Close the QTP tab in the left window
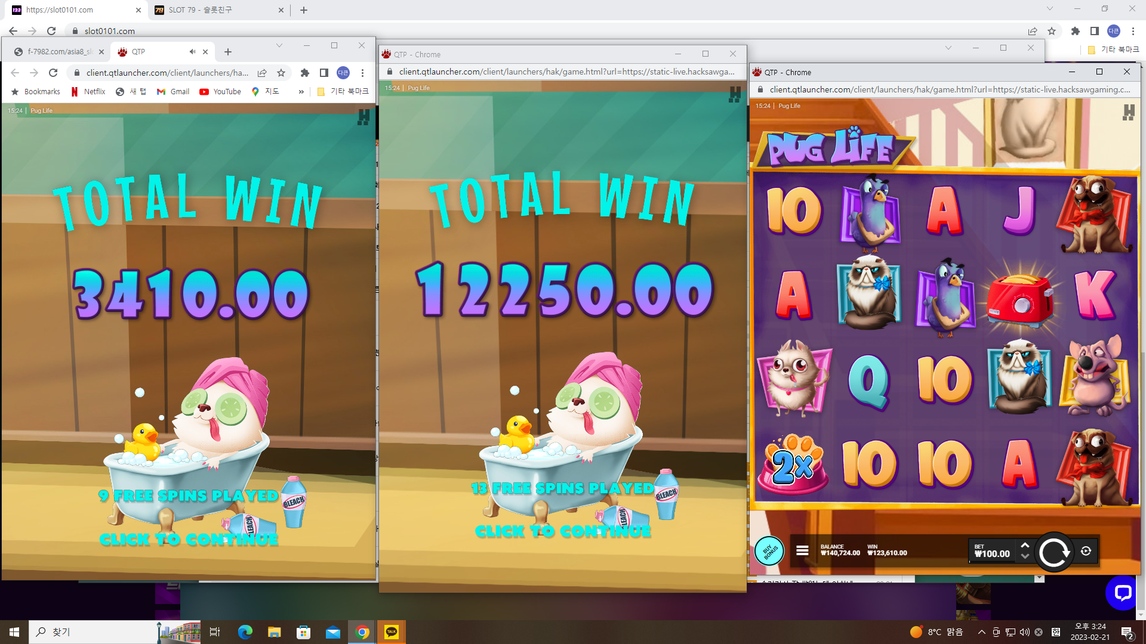Image resolution: width=1146 pixels, height=644 pixels. [x=205, y=52]
